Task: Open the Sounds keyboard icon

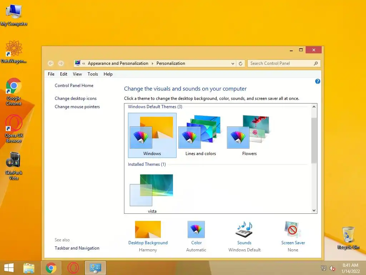Action: coord(244,230)
